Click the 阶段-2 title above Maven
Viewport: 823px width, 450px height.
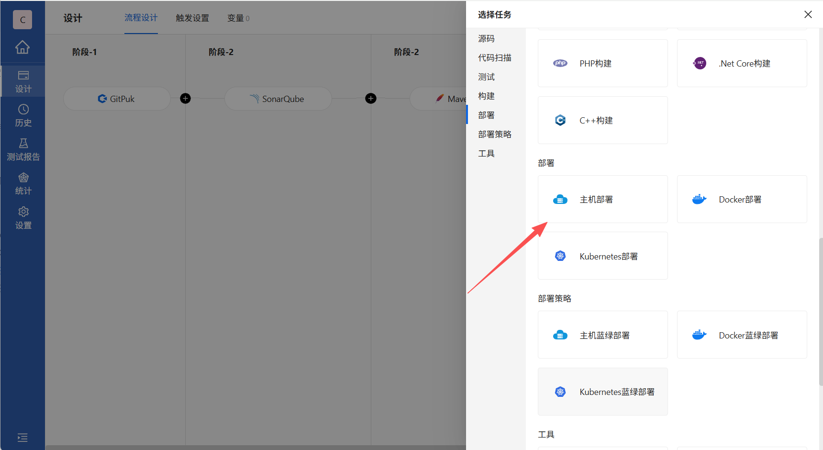(406, 52)
